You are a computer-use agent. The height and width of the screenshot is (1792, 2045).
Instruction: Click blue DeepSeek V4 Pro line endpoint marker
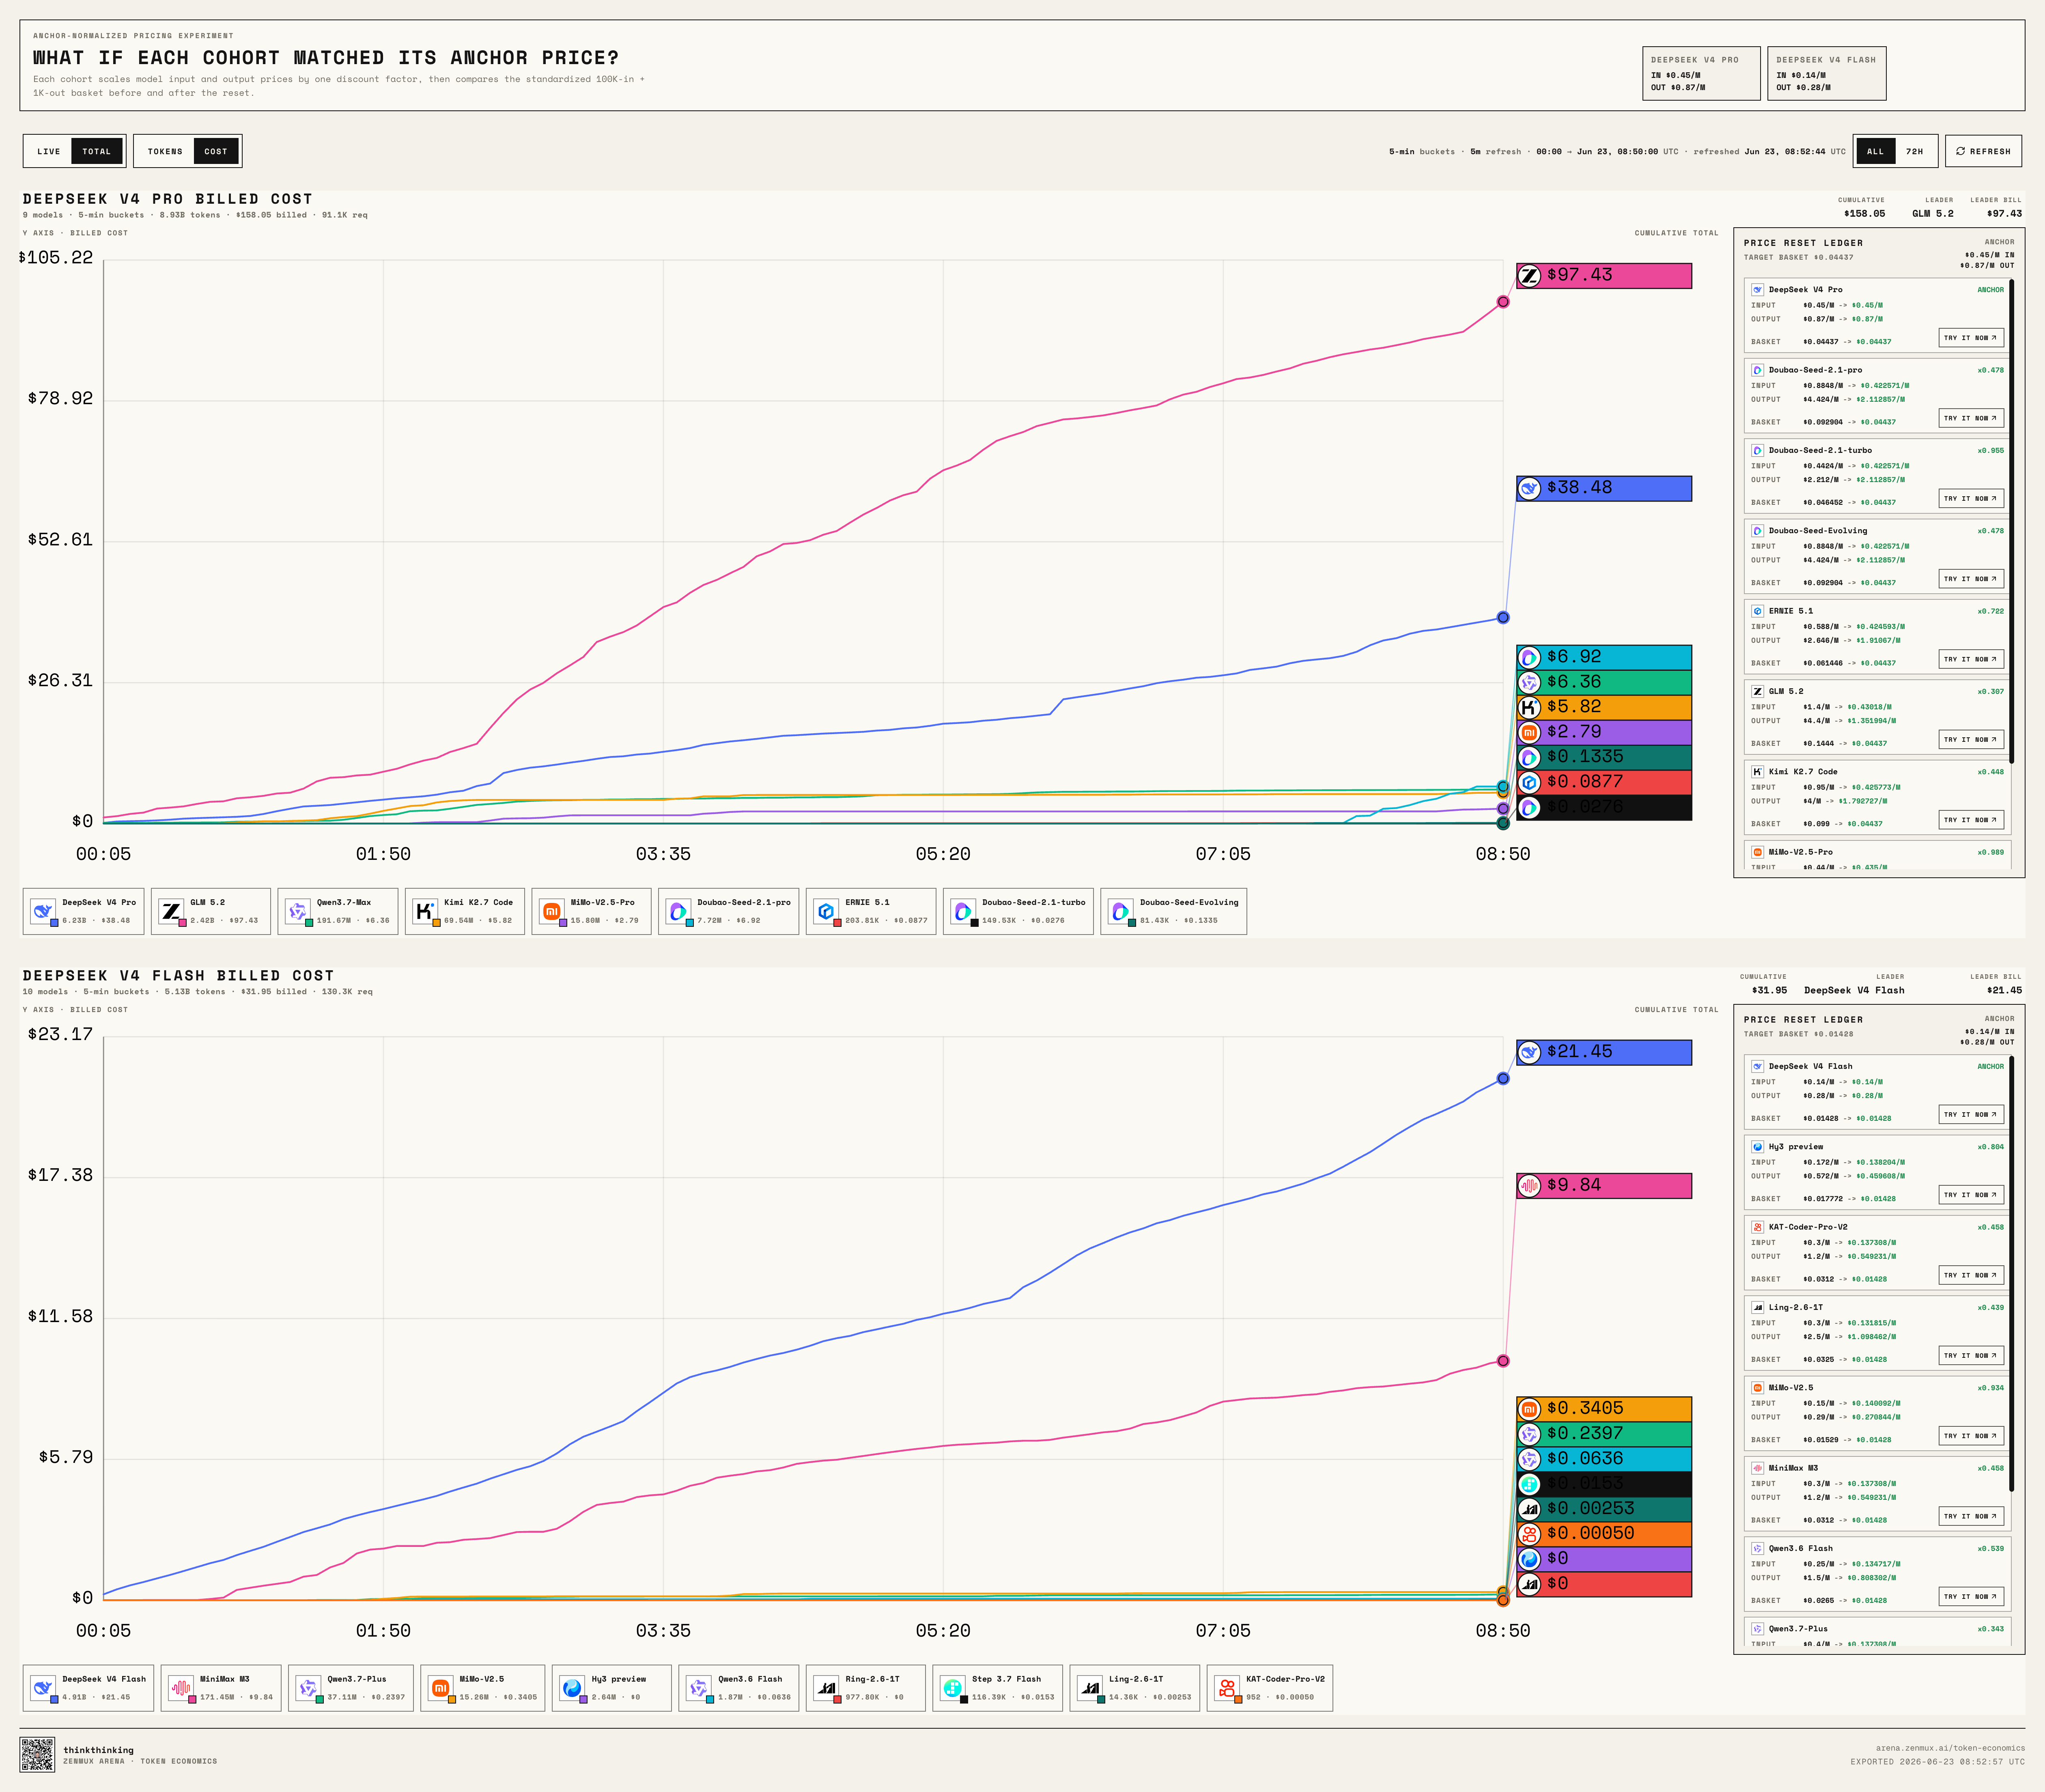[x=1503, y=618]
